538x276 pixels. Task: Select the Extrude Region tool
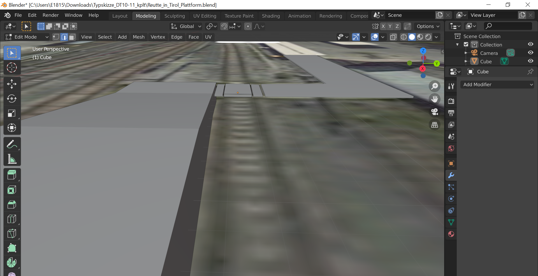point(12,175)
